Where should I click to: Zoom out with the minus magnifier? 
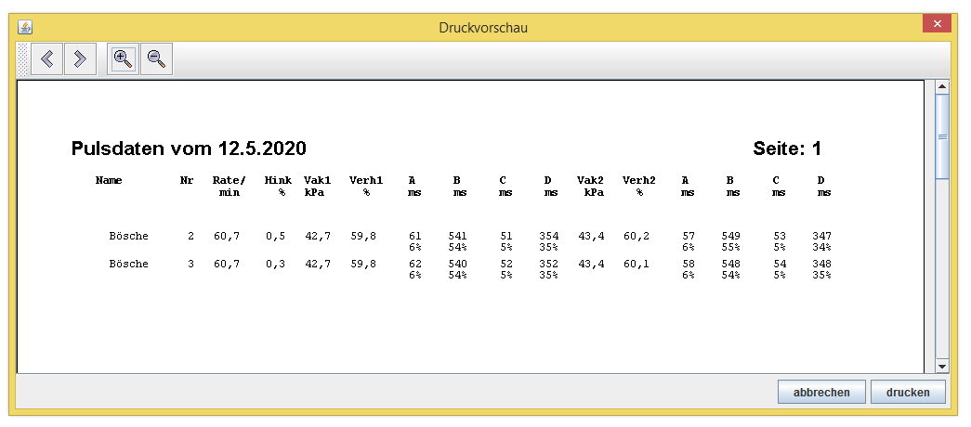157,58
